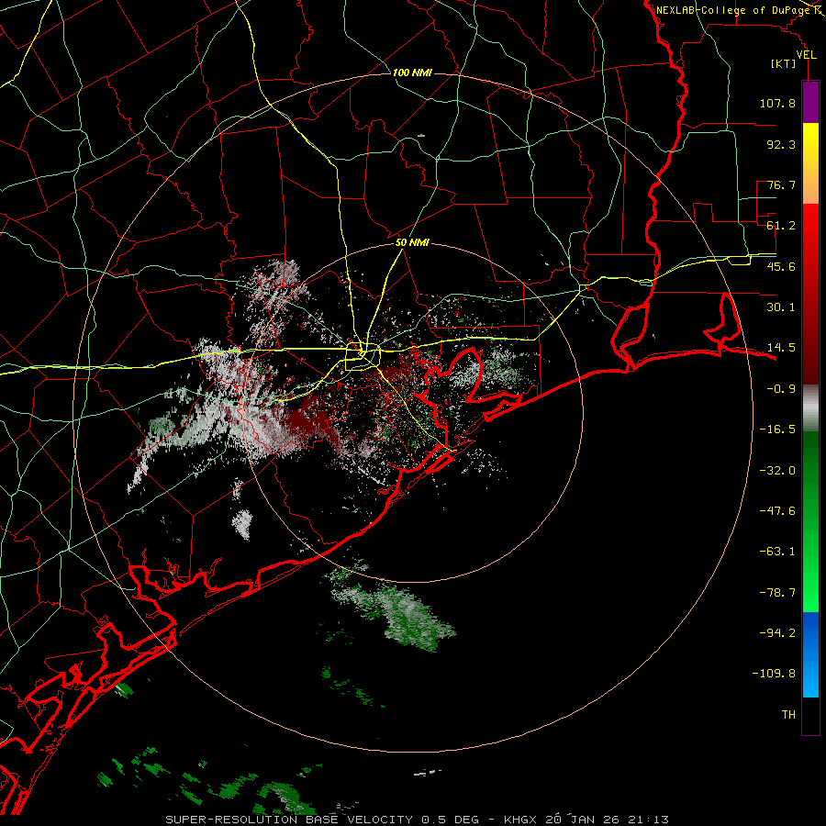
Task: Click the 100 NMI range ring label
Action: (x=412, y=73)
